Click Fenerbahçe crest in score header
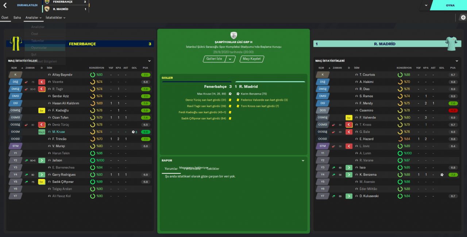This screenshot has width=467, height=237. click(x=47, y=2)
